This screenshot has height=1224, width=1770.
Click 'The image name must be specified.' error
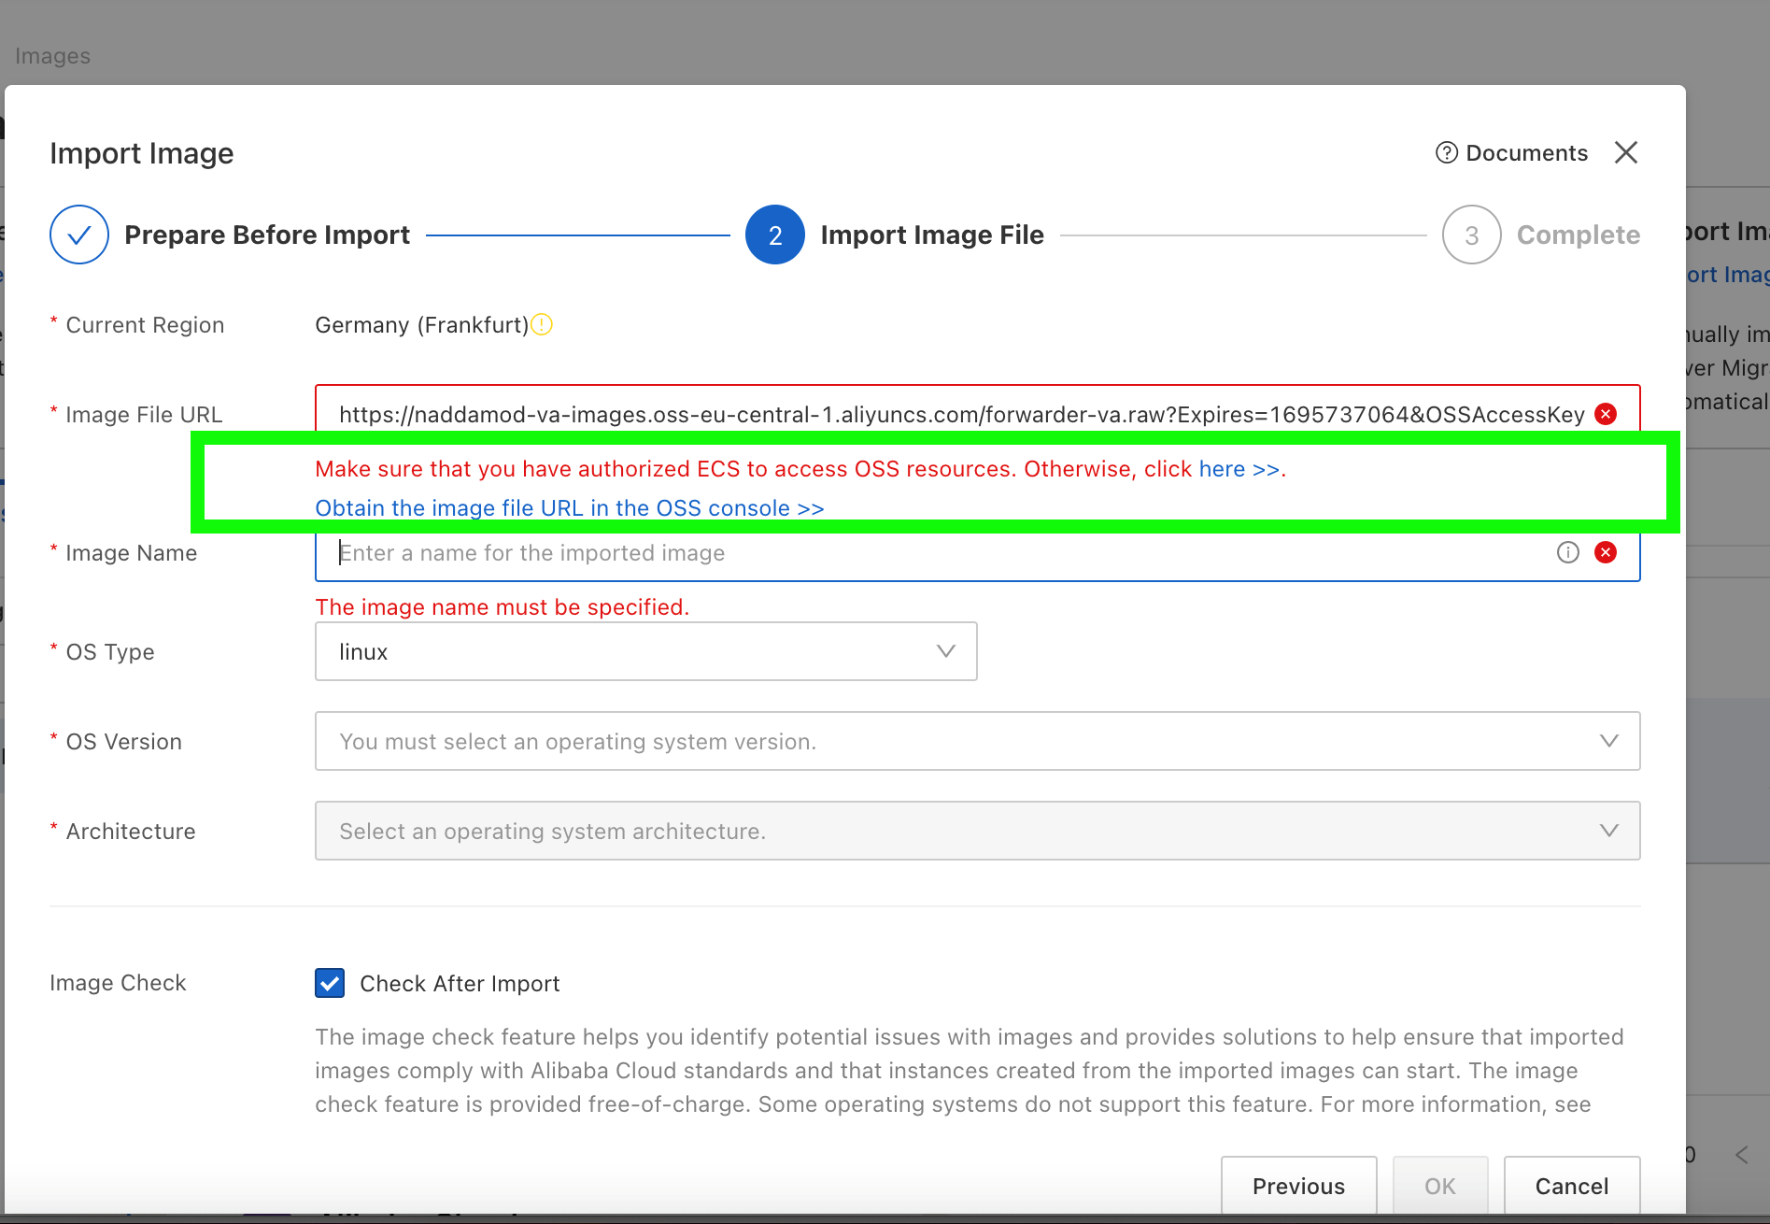coord(503,607)
